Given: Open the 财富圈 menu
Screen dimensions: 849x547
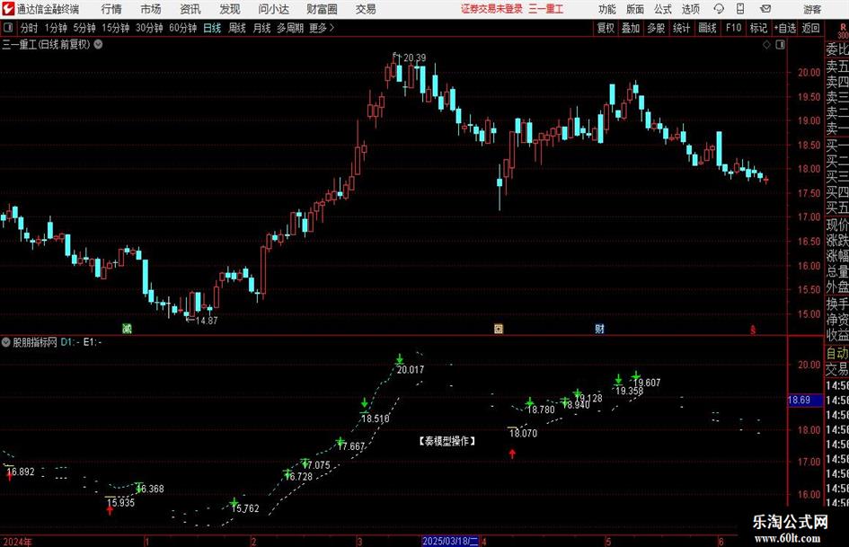Looking at the screenshot, I should tap(322, 9).
